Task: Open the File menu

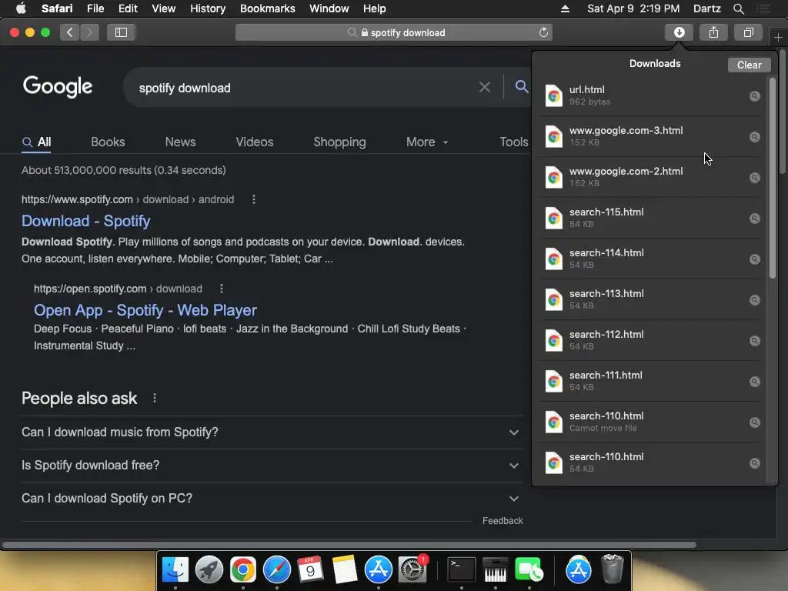Action: [95, 8]
